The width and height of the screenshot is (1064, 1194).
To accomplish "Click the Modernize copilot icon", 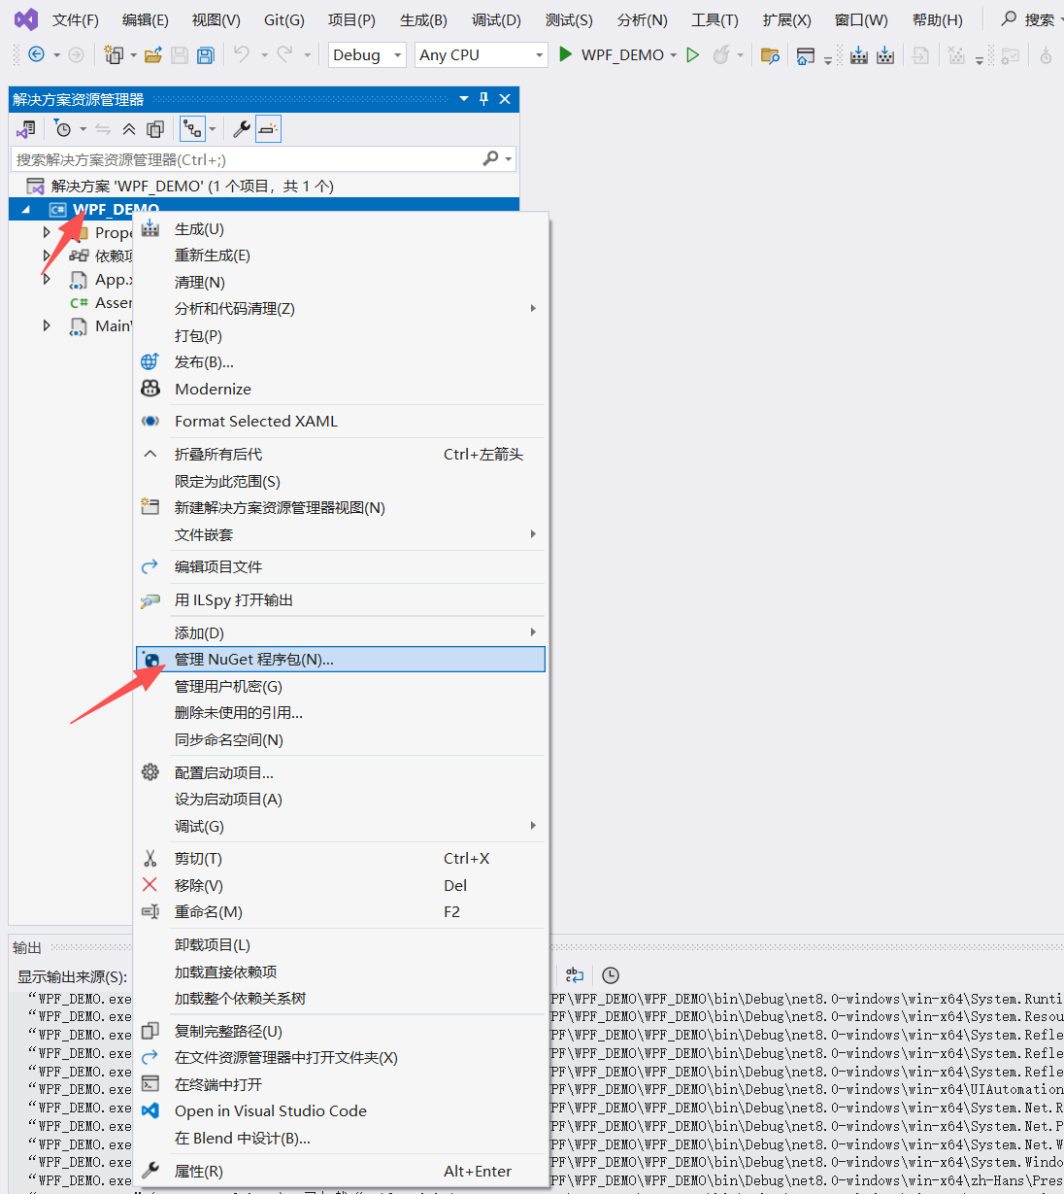I will point(150,389).
